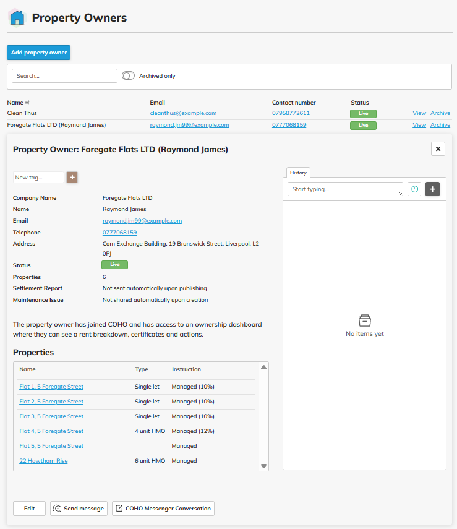
Task: Click the Name column sort icon
Action: point(27,103)
